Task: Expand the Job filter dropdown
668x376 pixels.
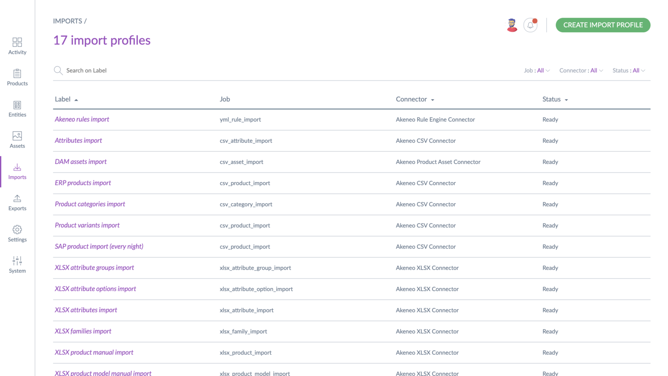Action: tap(537, 70)
